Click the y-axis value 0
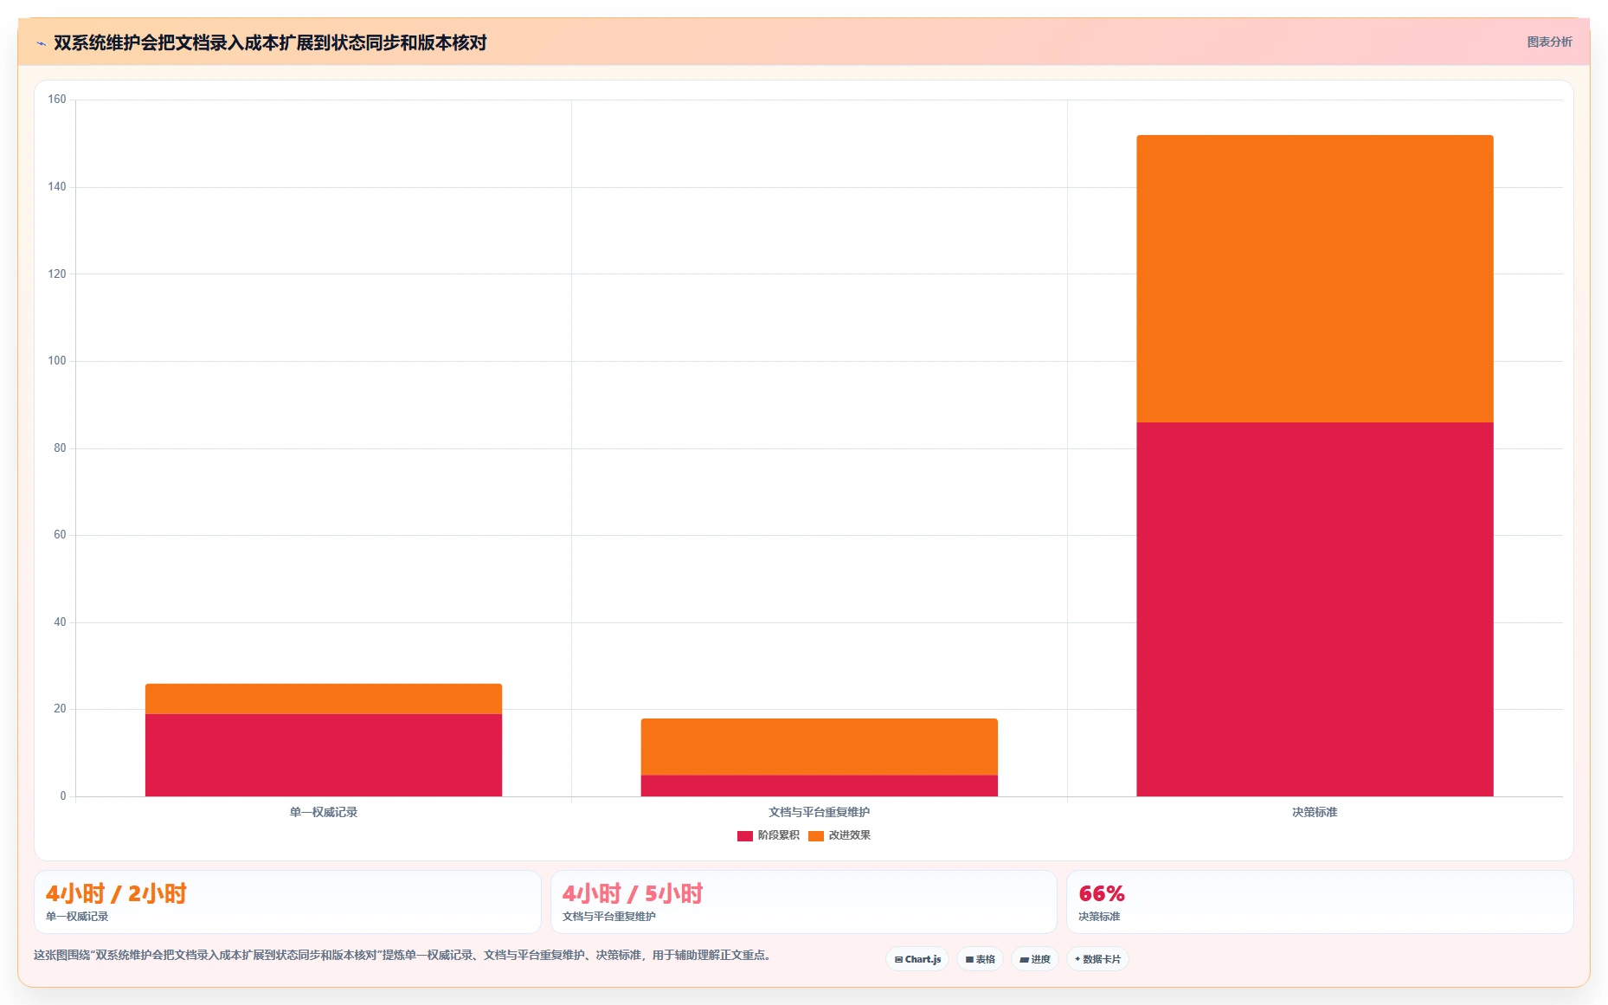The width and height of the screenshot is (1608, 1005). click(62, 796)
